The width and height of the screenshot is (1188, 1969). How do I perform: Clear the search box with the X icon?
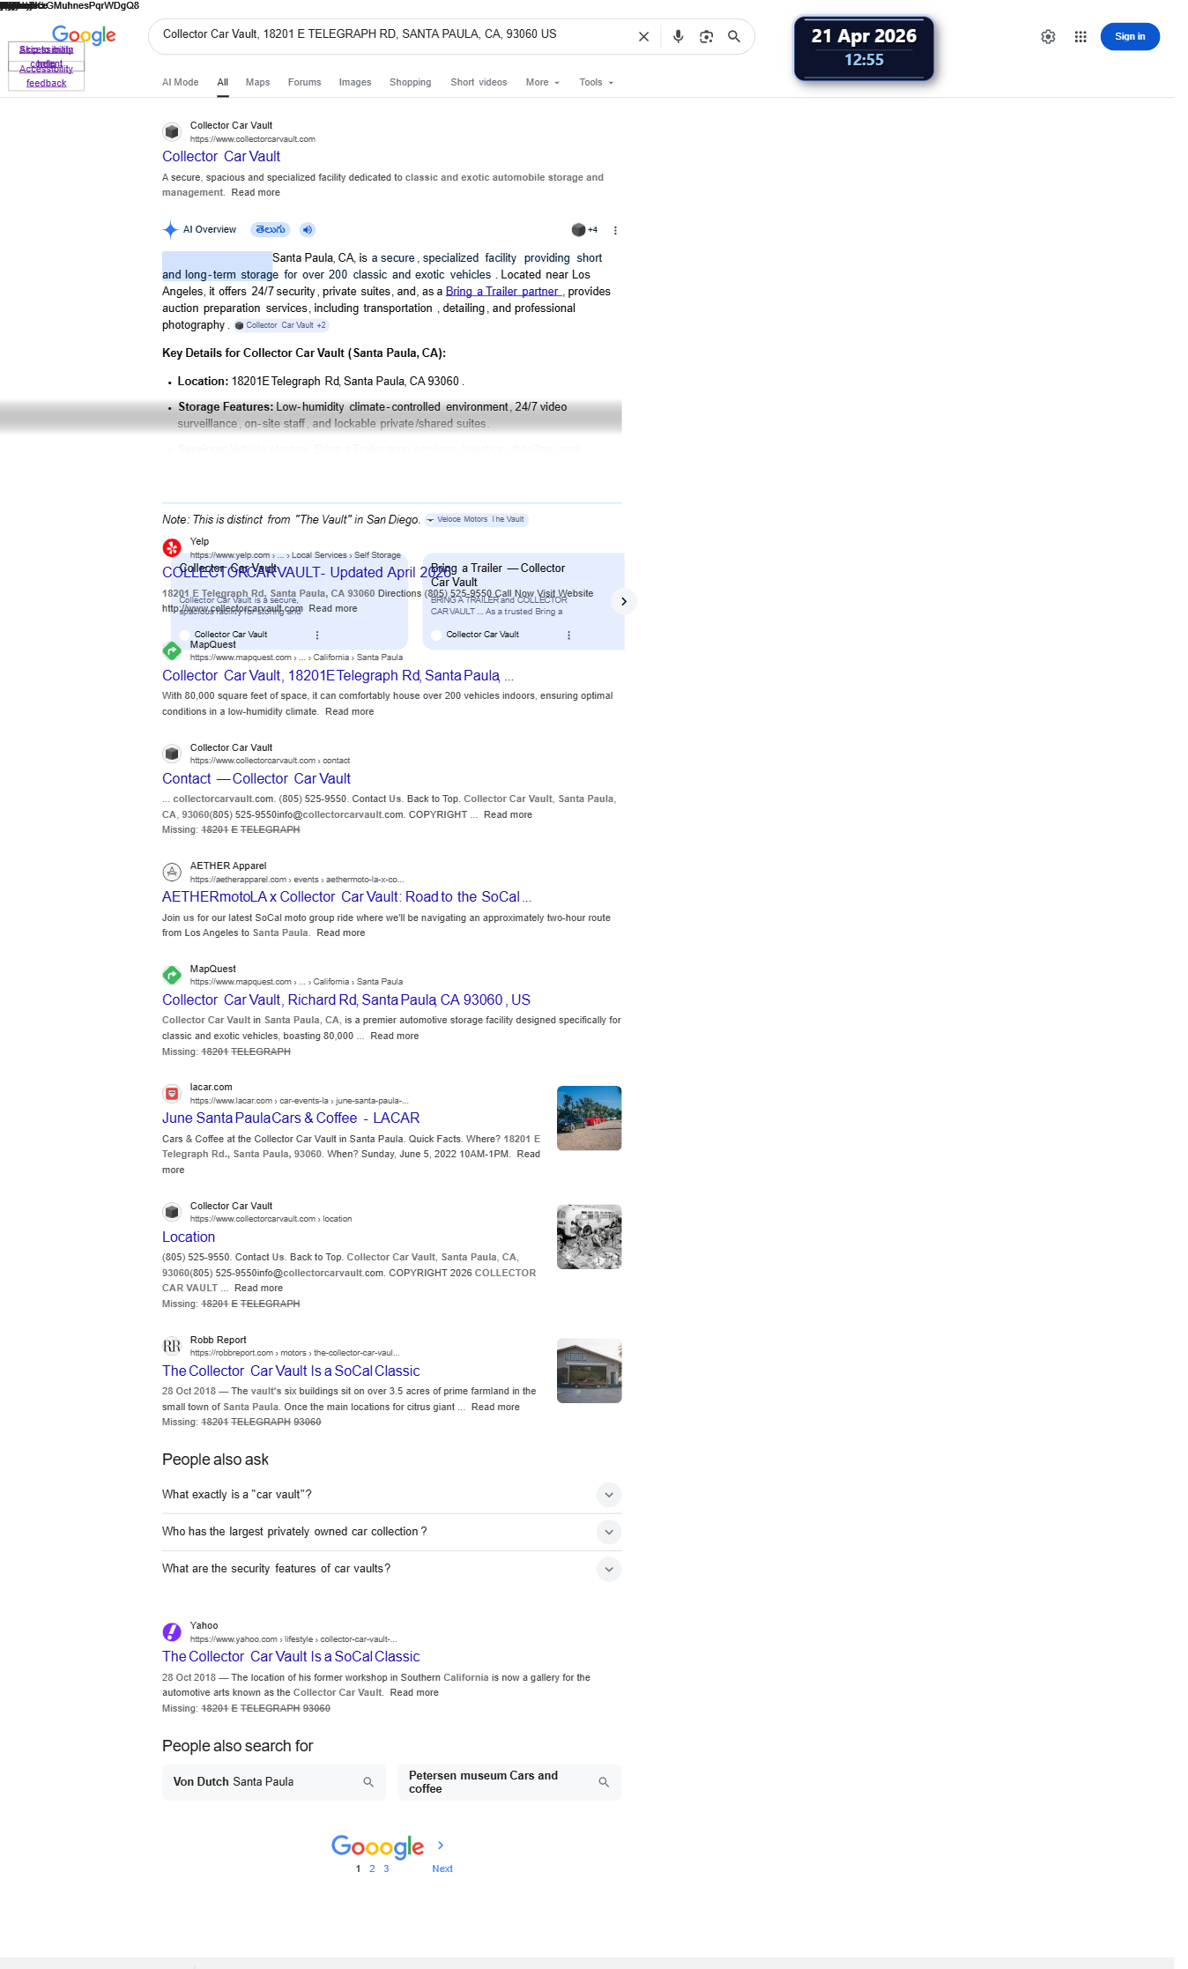point(643,37)
